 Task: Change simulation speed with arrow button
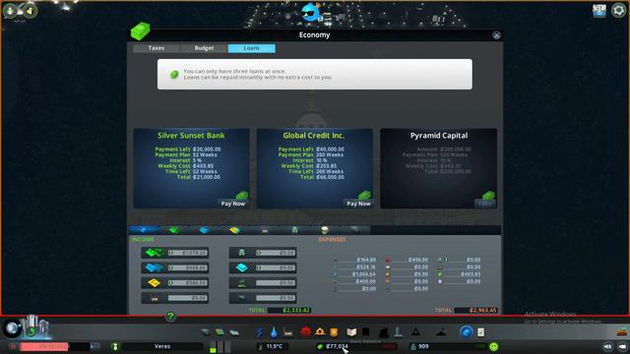pyautogui.click(x=95, y=346)
